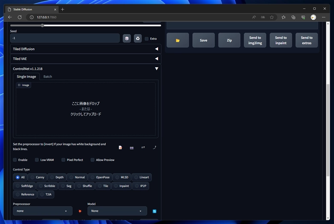Select the OpenPose control type
The image size is (334, 224).
(100, 177)
